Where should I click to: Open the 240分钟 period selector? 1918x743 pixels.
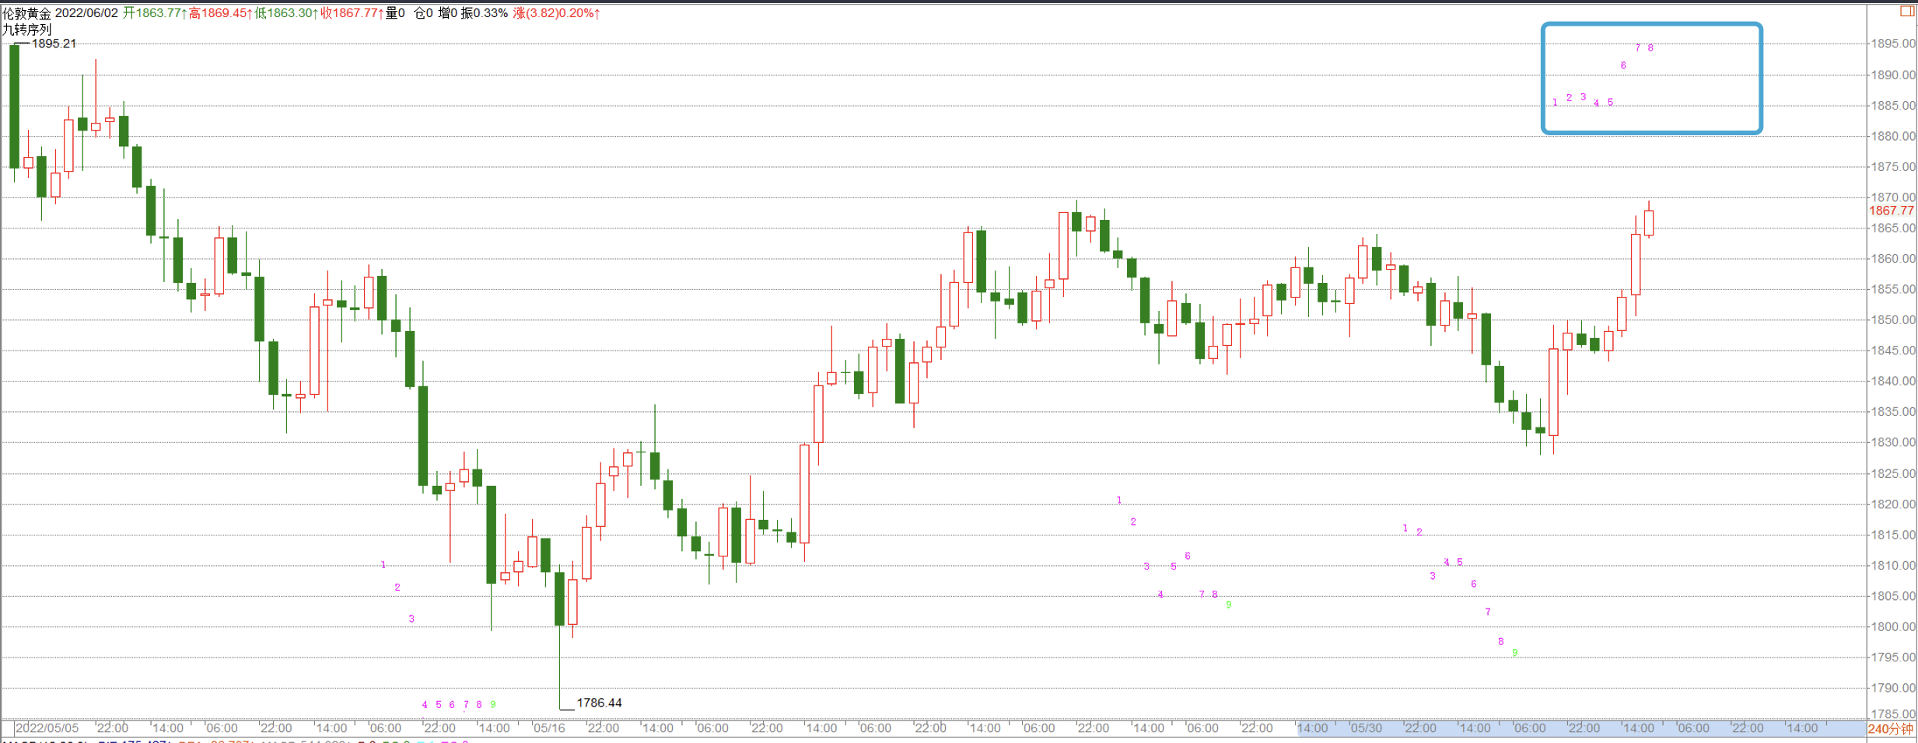(1891, 728)
